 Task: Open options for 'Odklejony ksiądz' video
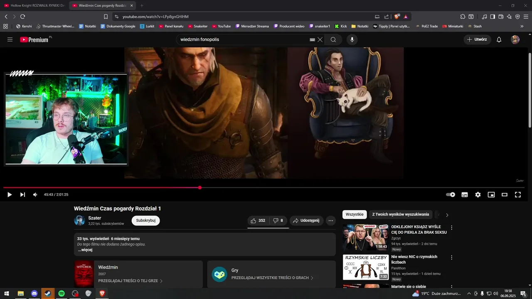(452, 228)
